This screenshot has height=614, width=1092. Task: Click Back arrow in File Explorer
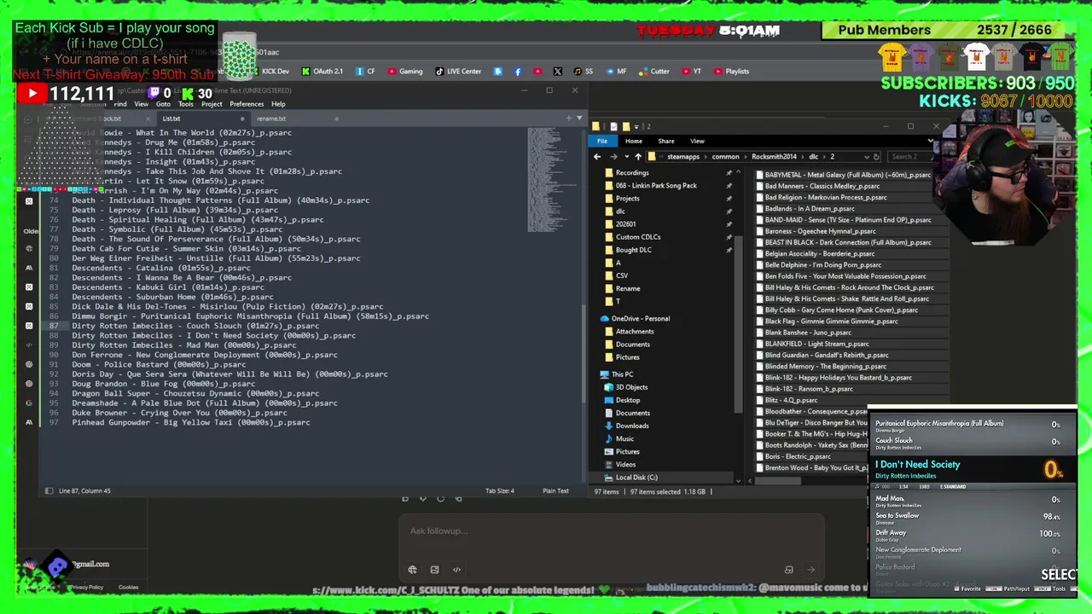click(597, 157)
